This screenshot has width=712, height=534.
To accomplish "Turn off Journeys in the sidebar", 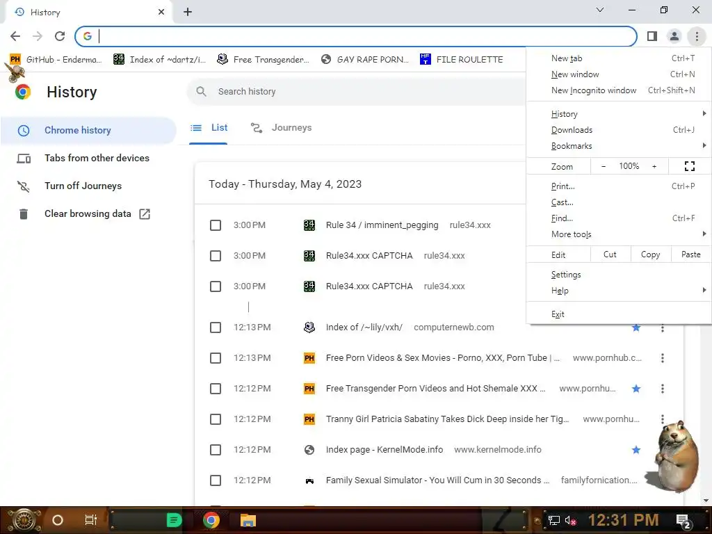I will click(83, 186).
